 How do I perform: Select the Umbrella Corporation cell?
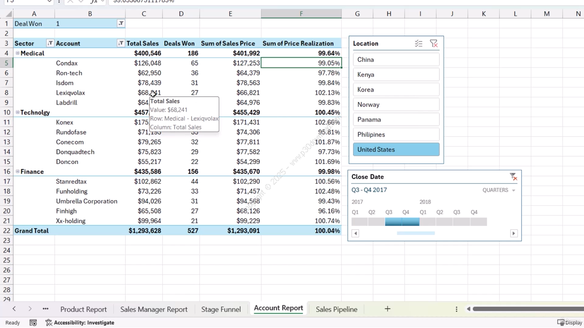click(x=90, y=201)
